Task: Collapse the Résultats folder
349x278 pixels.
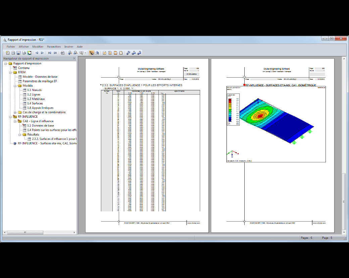Action: point(19,134)
